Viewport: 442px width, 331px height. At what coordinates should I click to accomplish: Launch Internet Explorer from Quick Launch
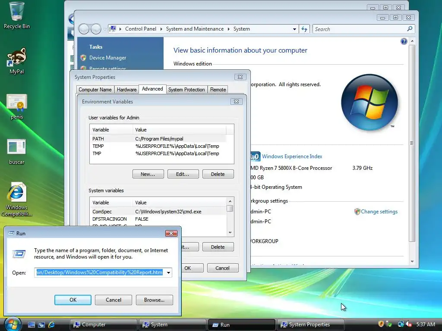click(52, 325)
